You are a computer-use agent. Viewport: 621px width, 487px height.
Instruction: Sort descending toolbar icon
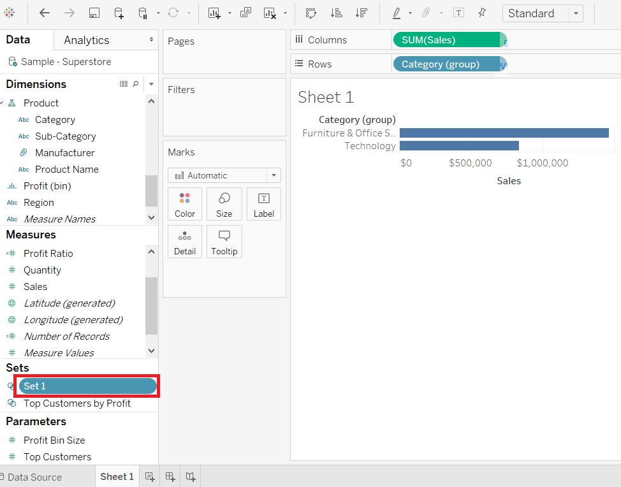(x=362, y=13)
